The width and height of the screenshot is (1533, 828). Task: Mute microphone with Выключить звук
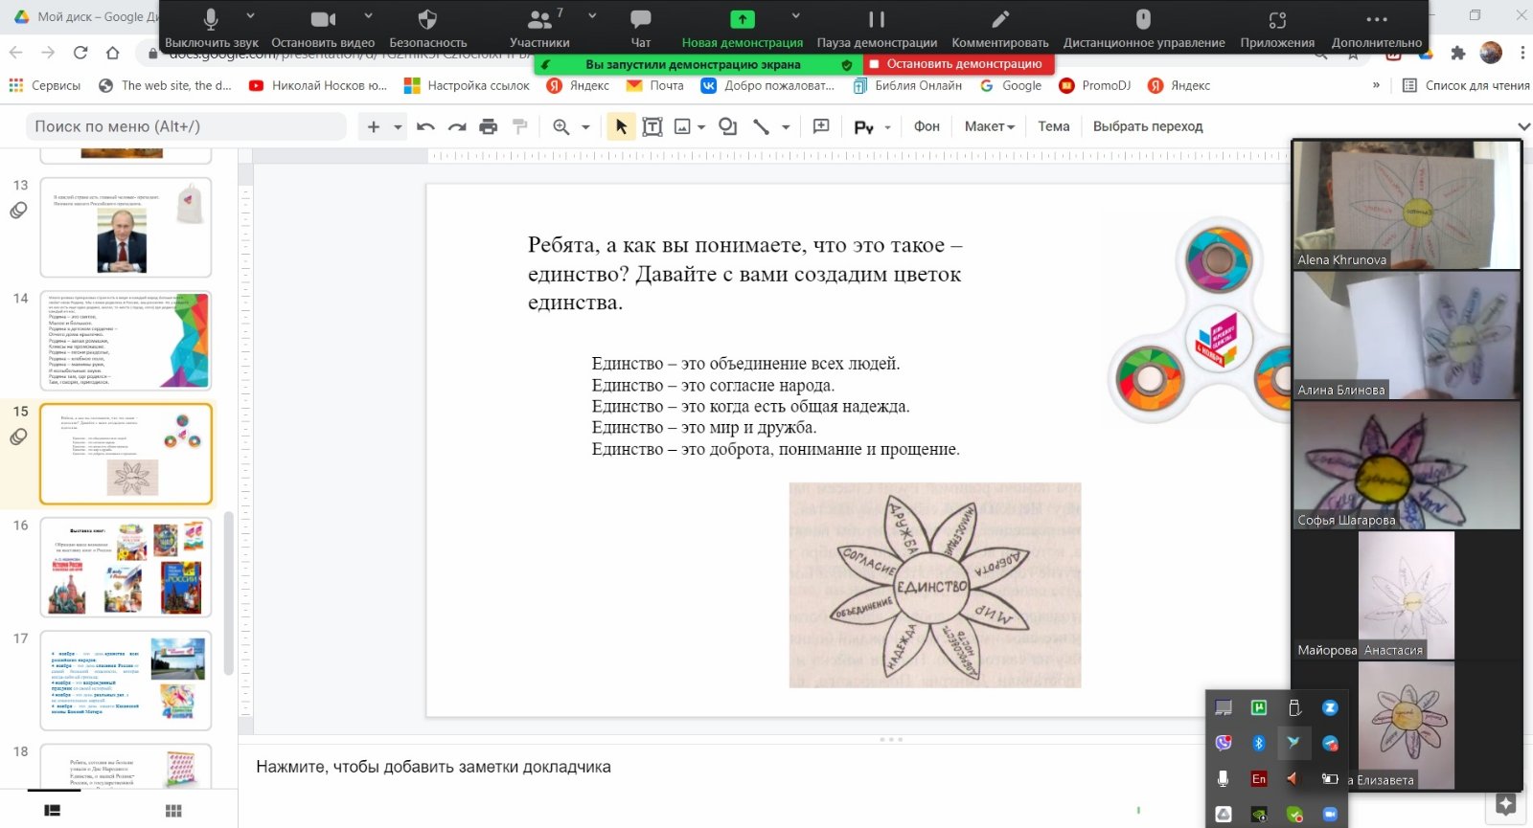(x=211, y=29)
